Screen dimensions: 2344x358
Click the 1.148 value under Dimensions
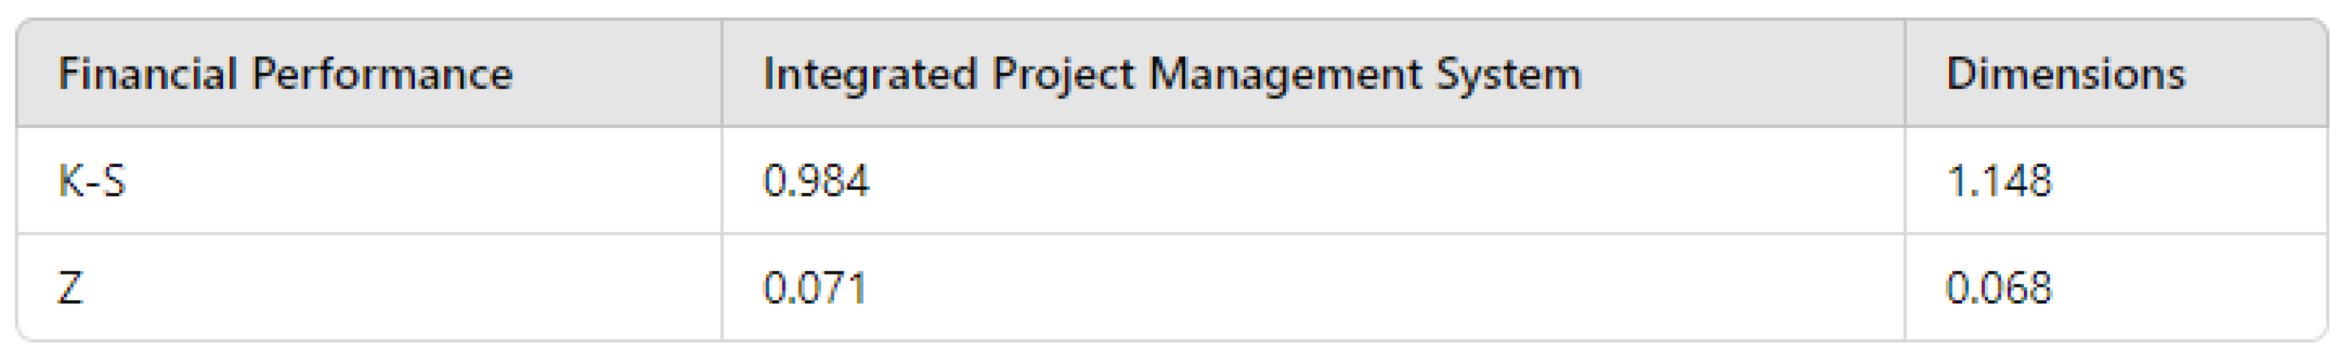pos(1999,181)
